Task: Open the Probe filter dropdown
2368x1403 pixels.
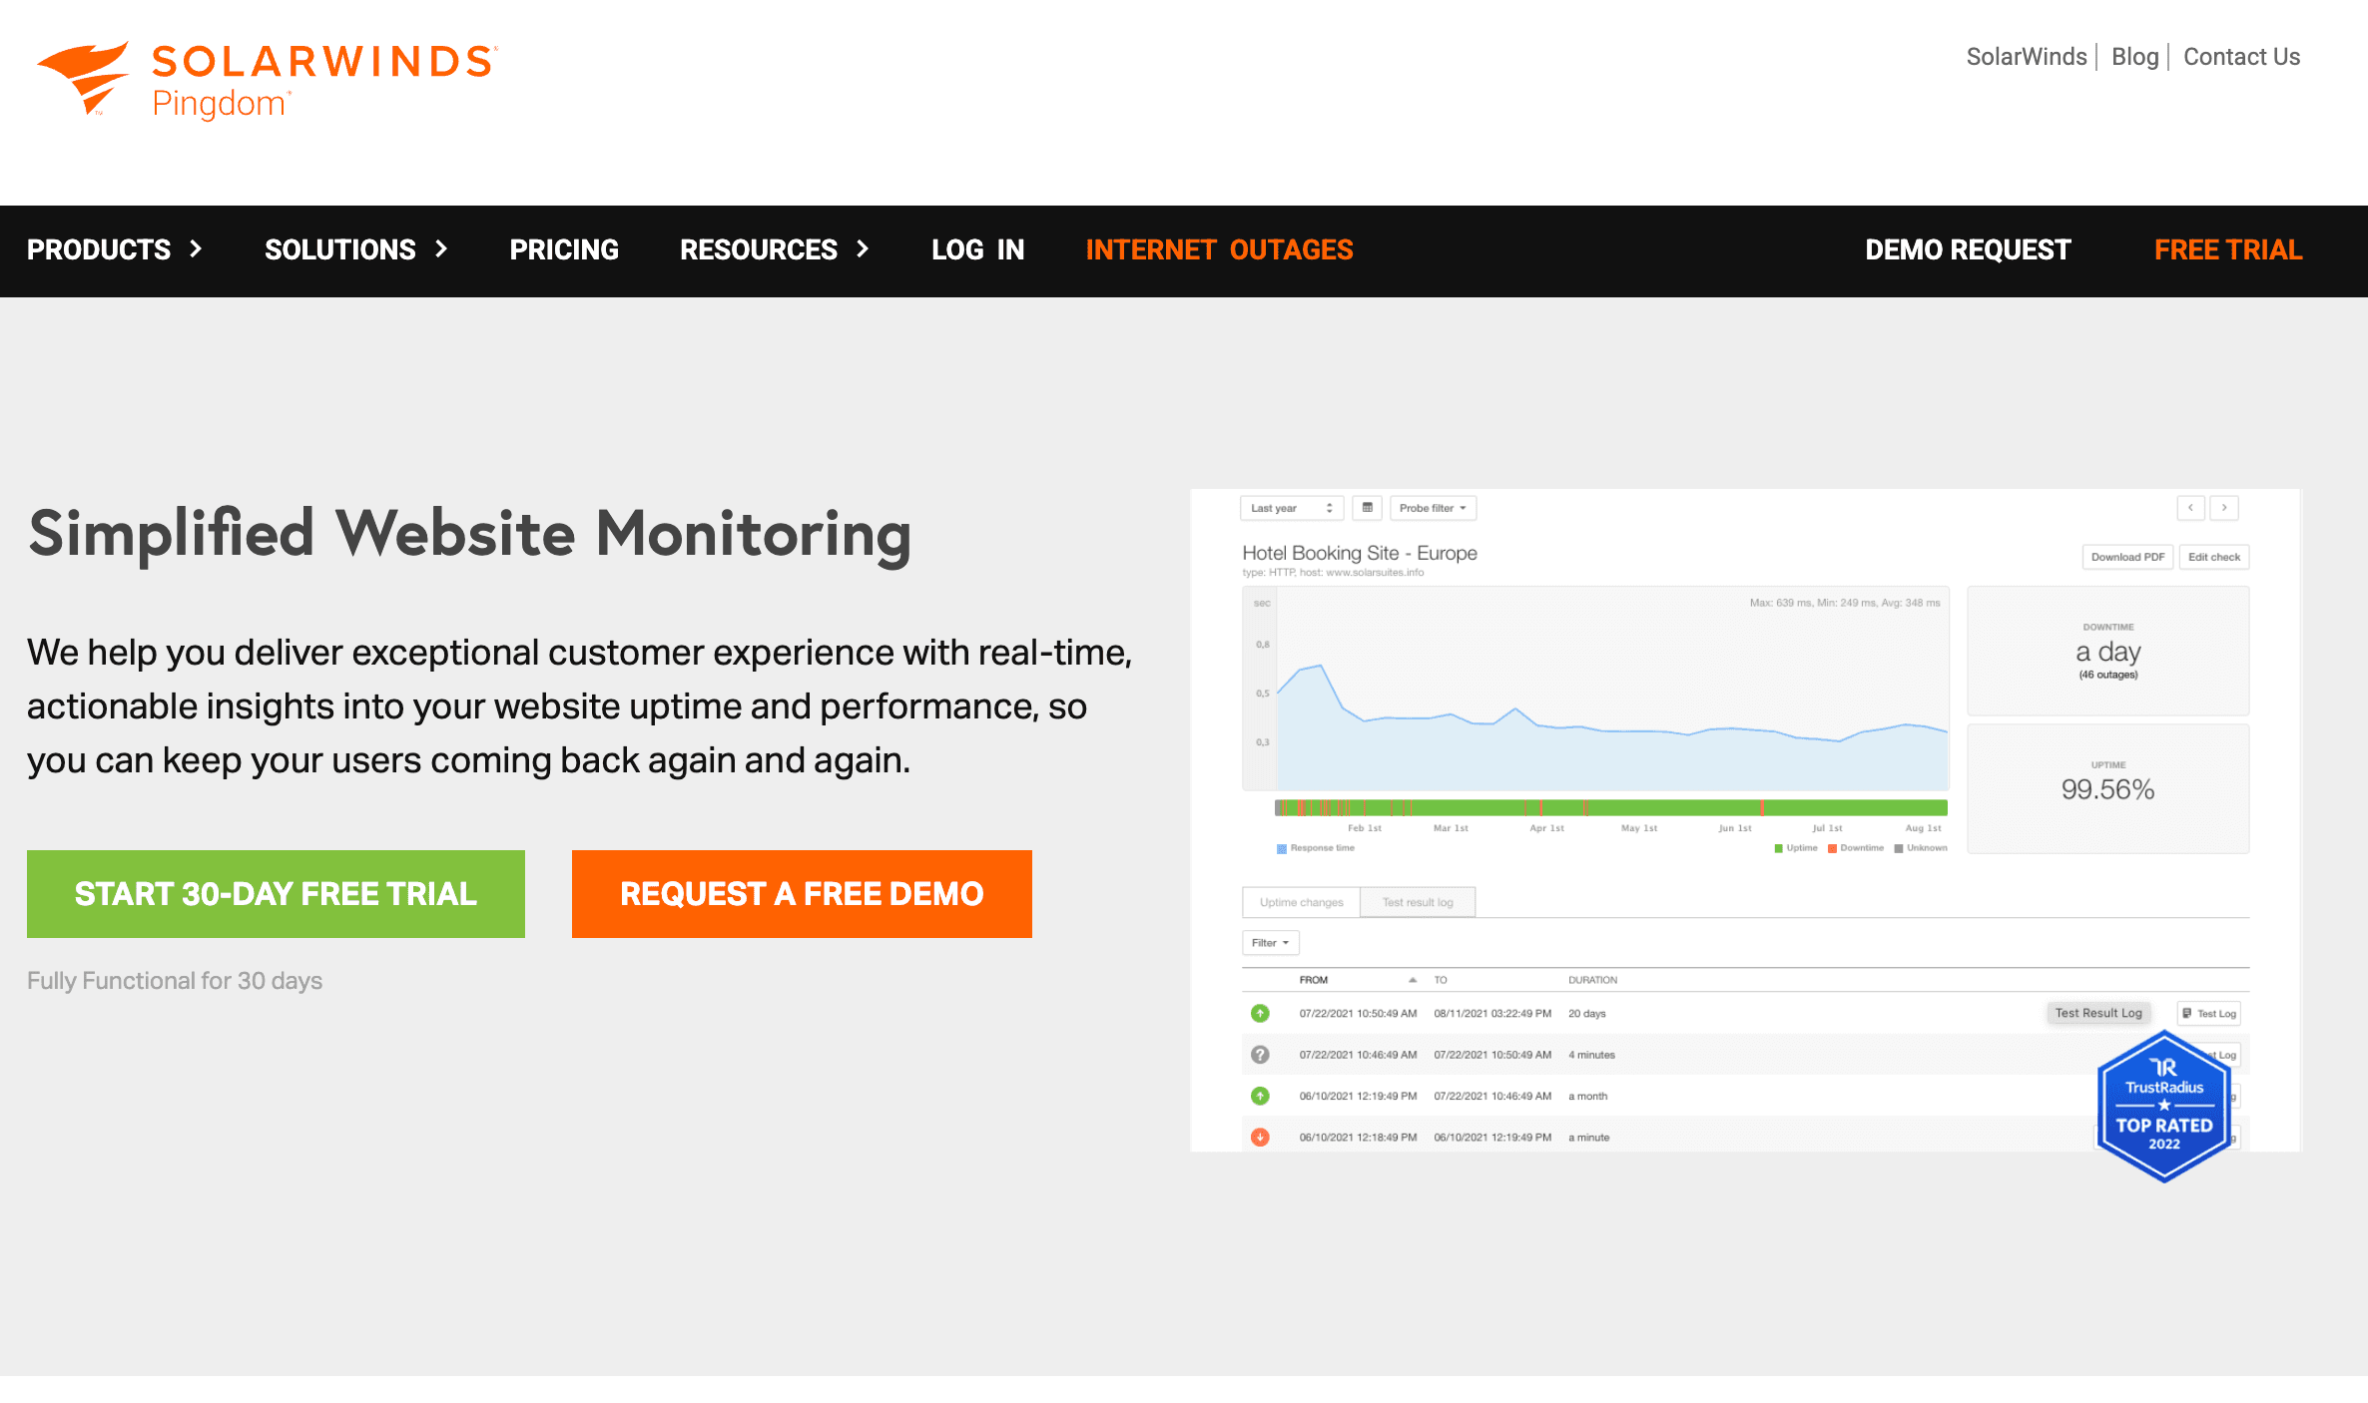Action: [1433, 508]
